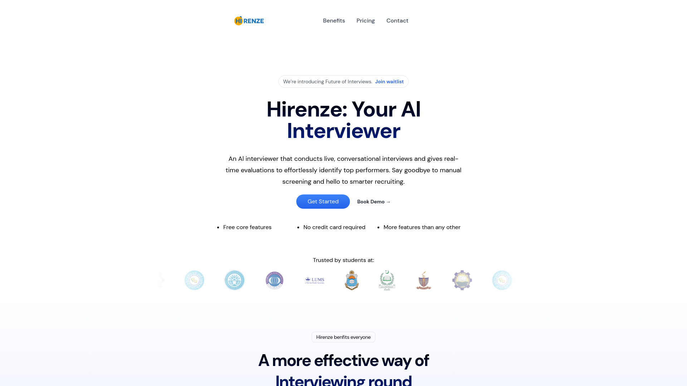The height and width of the screenshot is (386, 687).
Task: Click the LUMS university logo icon
Action: click(314, 280)
